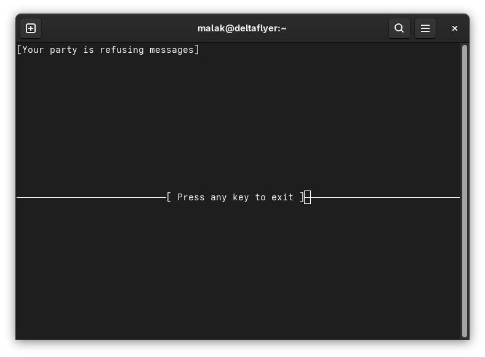485x357 pixels.
Task: Click the word "key" in the prompt
Action: pos(241,197)
